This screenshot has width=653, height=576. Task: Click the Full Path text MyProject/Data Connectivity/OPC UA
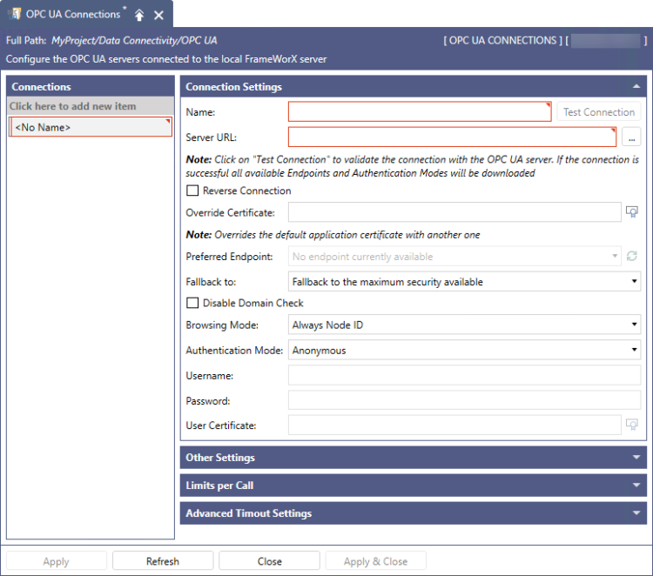pyautogui.click(x=134, y=40)
